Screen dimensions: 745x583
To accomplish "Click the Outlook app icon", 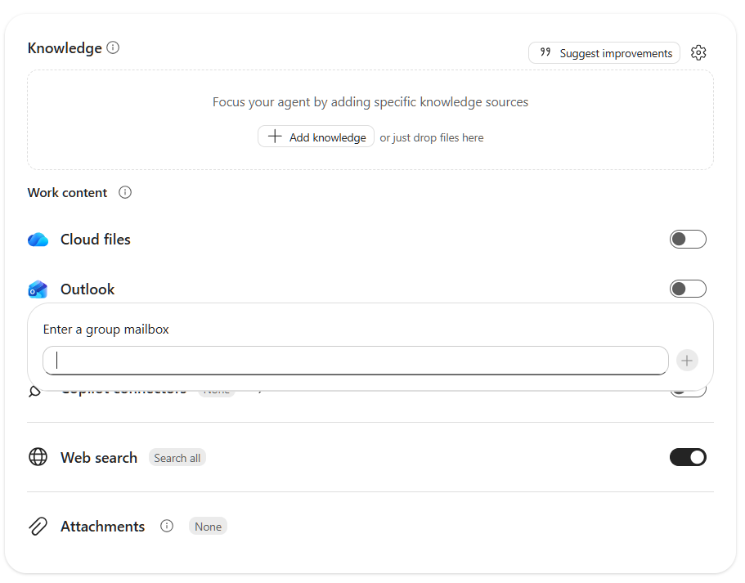I will click(x=38, y=289).
